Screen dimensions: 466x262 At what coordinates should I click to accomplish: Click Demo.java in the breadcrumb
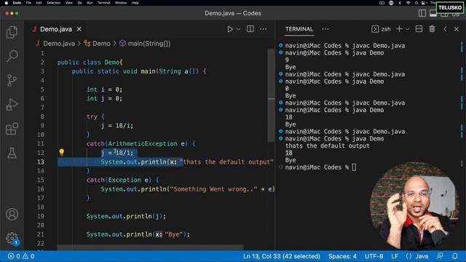coord(59,44)
